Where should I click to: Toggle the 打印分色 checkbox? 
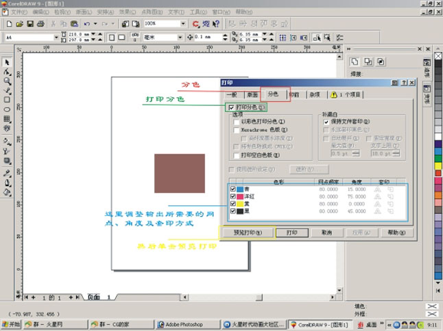coord(231,107)
